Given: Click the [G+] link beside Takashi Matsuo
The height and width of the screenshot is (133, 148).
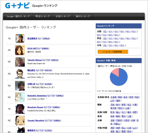Looking at the screenshot, I should coord(44,60).
